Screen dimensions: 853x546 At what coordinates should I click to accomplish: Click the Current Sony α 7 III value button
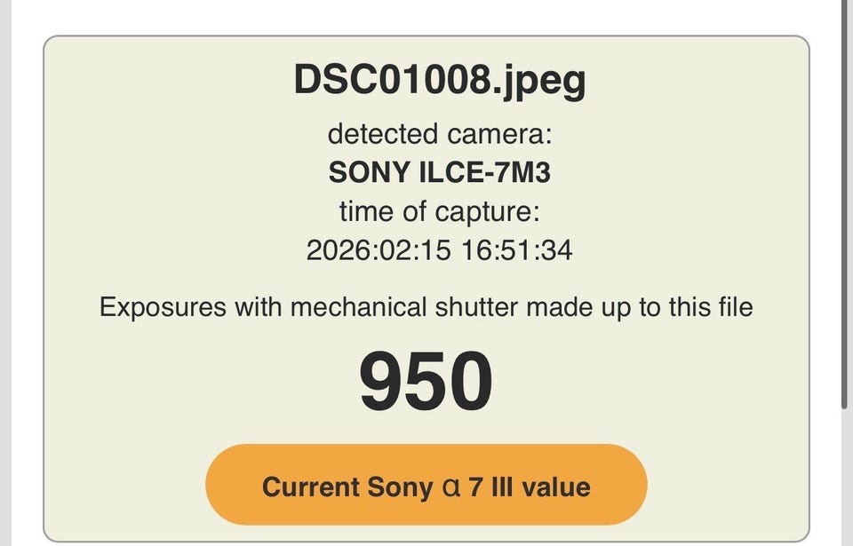pos(426,486)
